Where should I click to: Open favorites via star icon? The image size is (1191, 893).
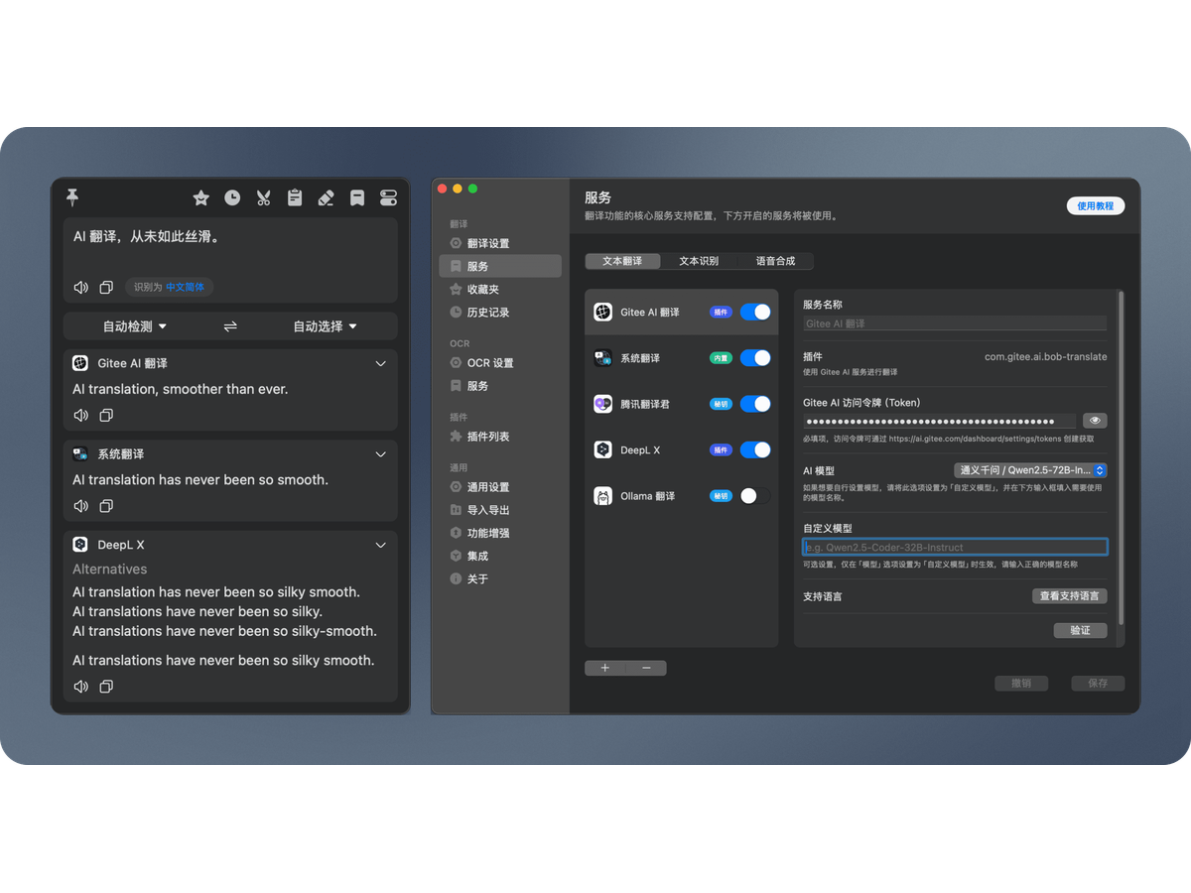click(201, 197)
